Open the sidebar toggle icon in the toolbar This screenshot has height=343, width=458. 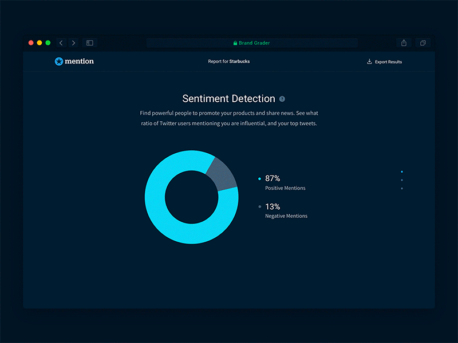(89, 43)
